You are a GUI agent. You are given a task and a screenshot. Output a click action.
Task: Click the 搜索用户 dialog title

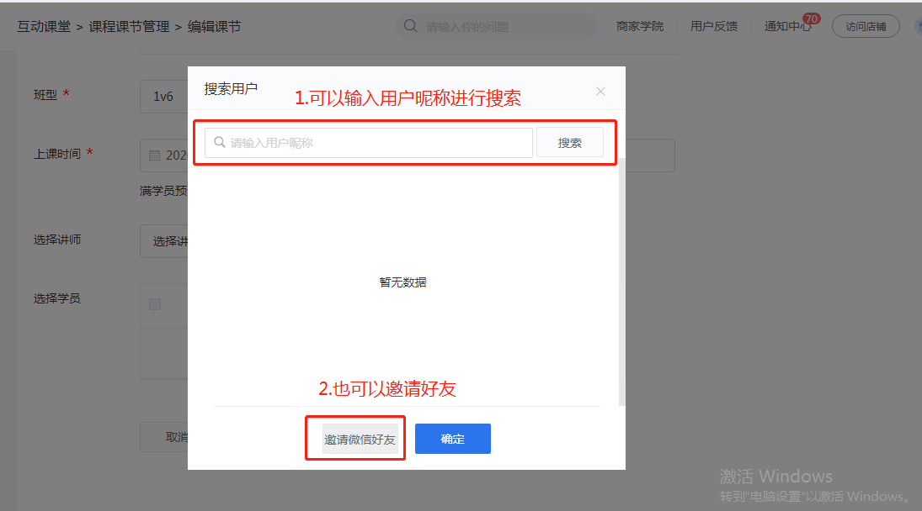pos(231,88)
